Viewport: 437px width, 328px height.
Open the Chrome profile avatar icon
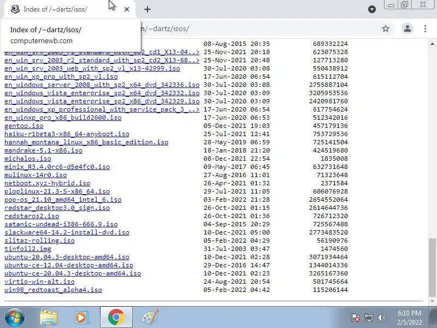tap(408, 28)
